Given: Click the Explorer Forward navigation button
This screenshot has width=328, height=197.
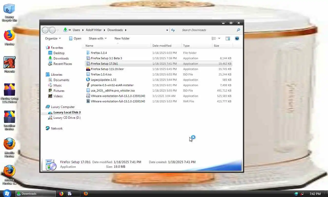Looking at the screenshot, I should click(x=52, y=30).
